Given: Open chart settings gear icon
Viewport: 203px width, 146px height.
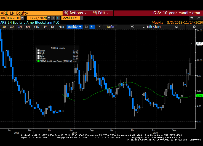Looking at the screenshot, I should [194, 27].
